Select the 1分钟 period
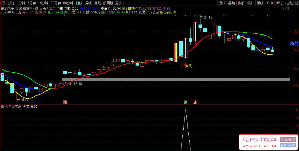Viewport: 299px width, 151px height. (21, 3)
